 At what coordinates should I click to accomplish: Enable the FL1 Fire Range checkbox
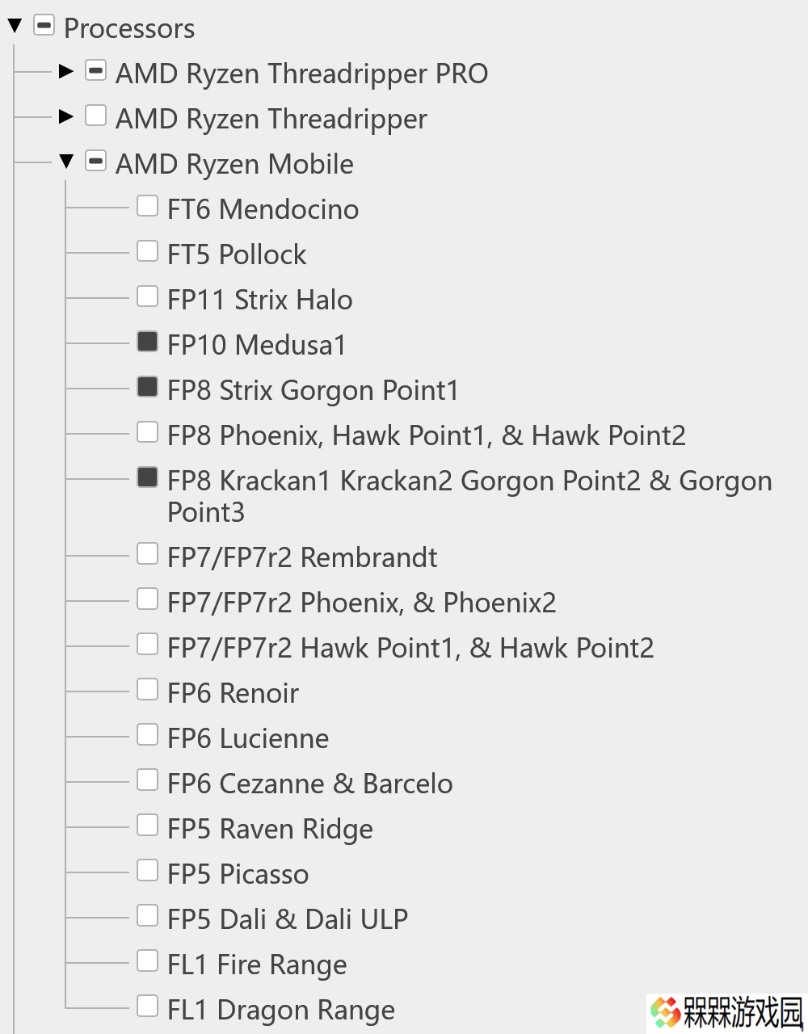147,960
